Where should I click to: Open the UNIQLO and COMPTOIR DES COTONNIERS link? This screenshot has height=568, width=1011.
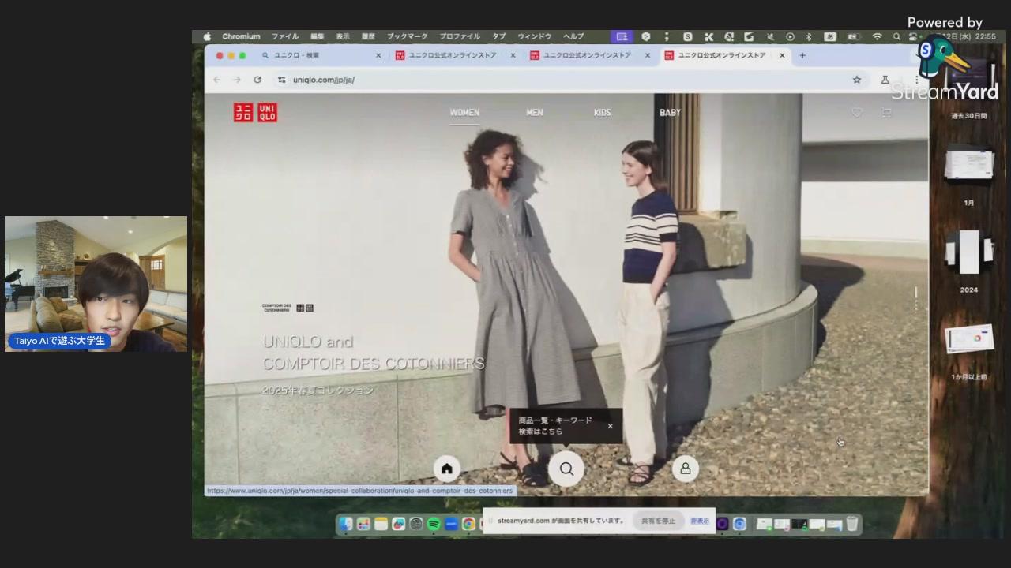[373, 353]
